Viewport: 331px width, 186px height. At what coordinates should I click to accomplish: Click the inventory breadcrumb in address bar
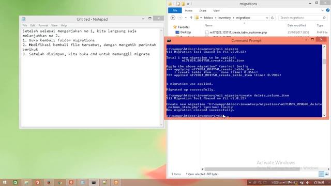click(224, 18)
